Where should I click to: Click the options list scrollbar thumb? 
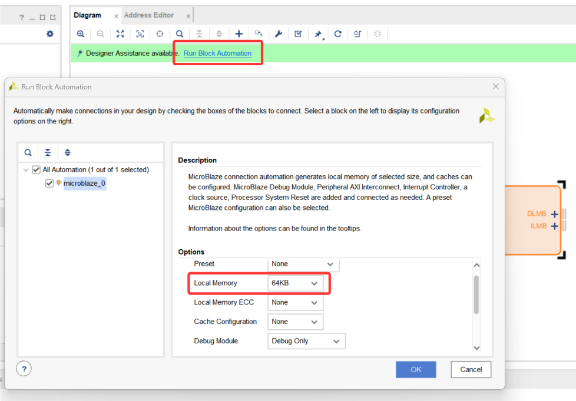[x=476, y=295]
